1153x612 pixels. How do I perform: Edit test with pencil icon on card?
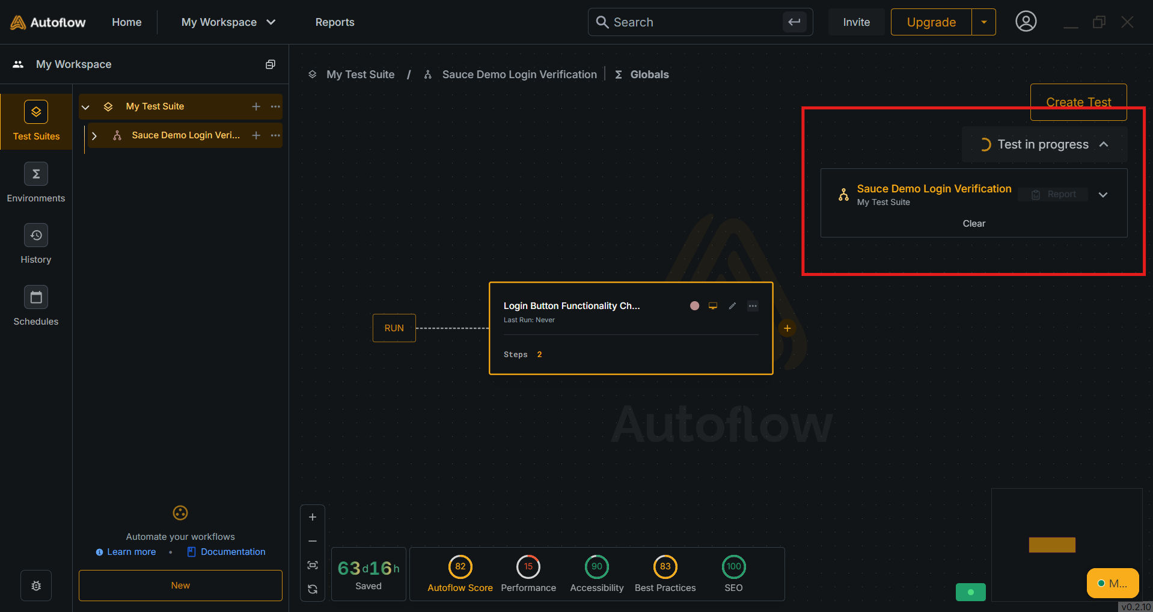pos(732,306)
